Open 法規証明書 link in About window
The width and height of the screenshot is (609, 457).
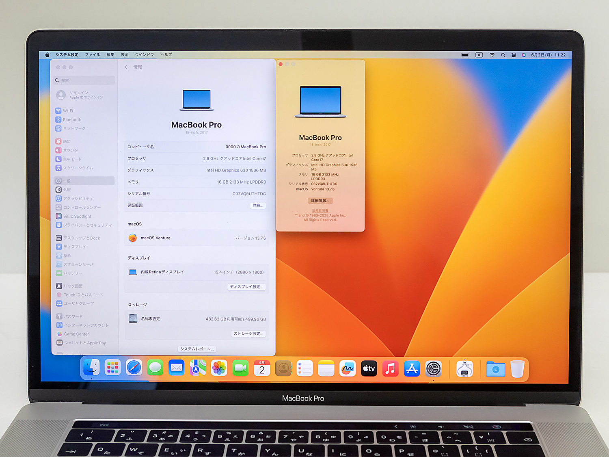320,211
